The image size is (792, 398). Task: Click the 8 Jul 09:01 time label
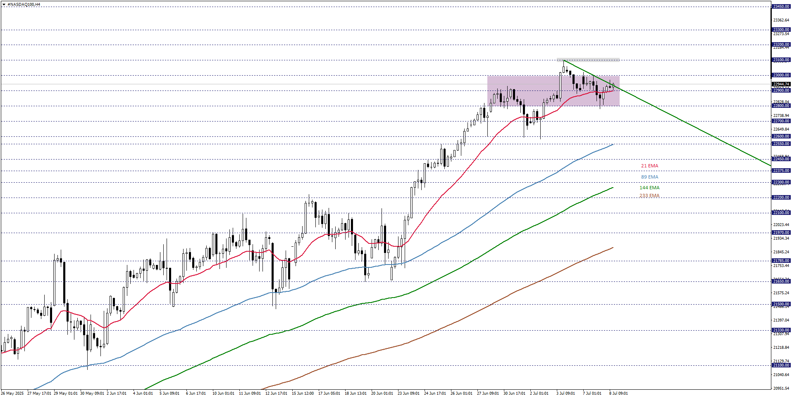(618, 393)
